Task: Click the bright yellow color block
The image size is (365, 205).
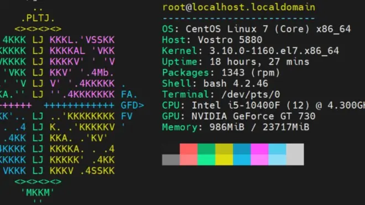Action: click(224, 160)
